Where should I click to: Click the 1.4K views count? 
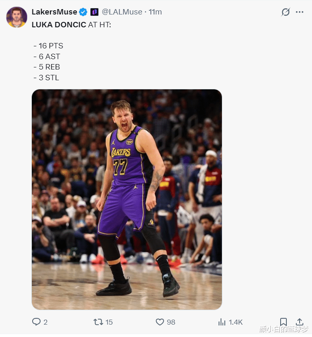(x=236, y=322)
